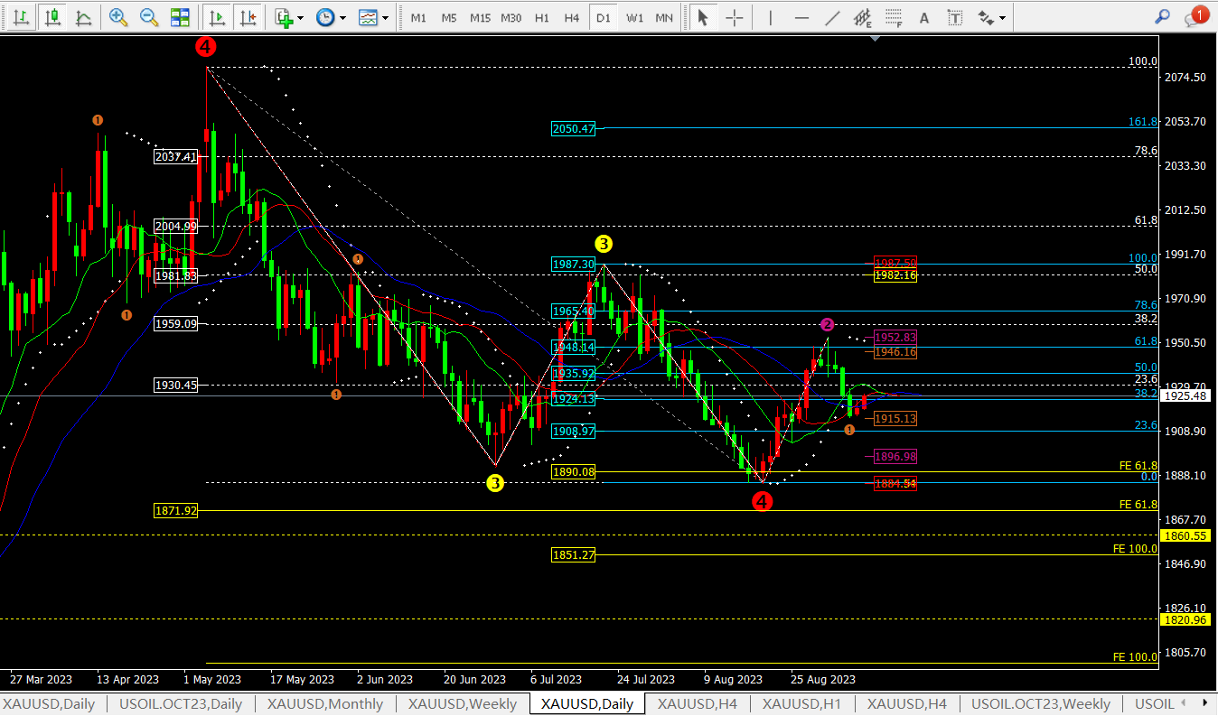Screen dimensions: 1218x716
Task: Toggle chart shift from right border
Action: pyautogui.click(x=248, y=17)
